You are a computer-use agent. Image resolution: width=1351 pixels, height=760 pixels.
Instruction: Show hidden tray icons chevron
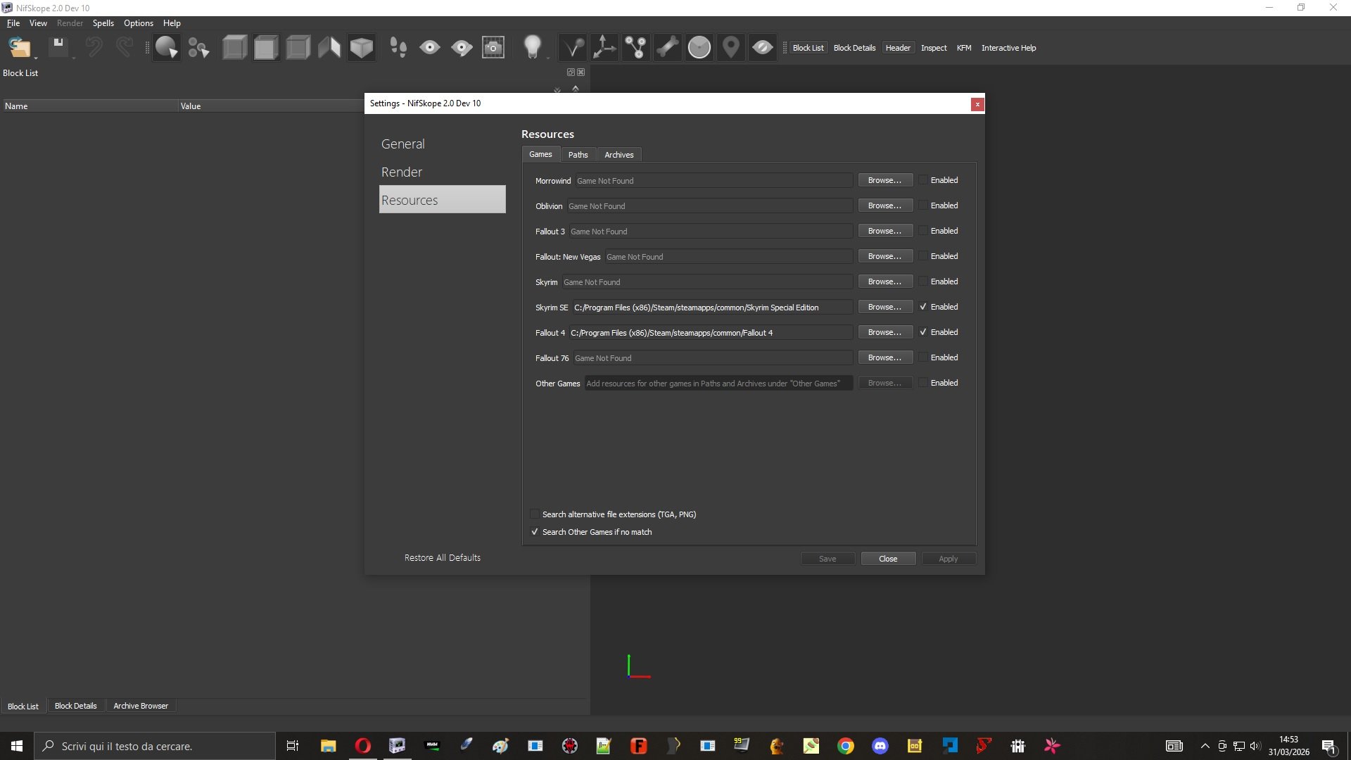tap(1205, 746)
